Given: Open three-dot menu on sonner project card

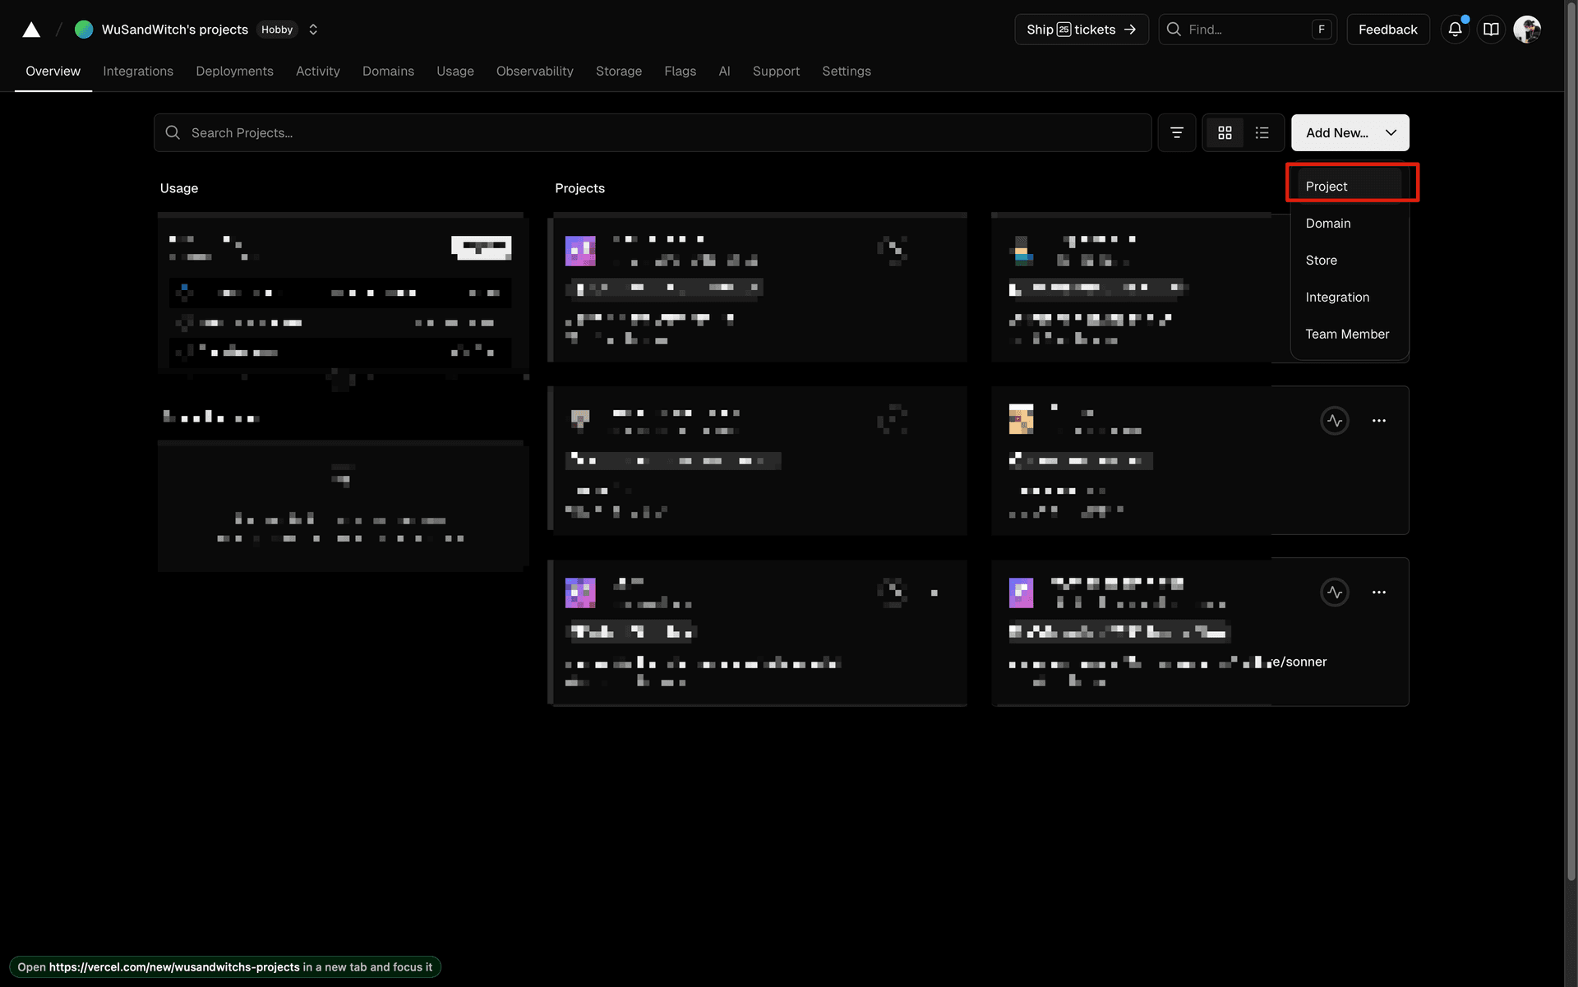Looking at the screenshot, I should click(1379, 593).
